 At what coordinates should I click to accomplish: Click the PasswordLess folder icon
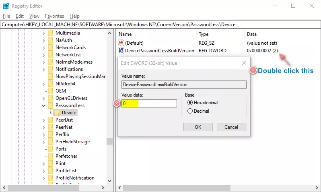coord(50,105)
